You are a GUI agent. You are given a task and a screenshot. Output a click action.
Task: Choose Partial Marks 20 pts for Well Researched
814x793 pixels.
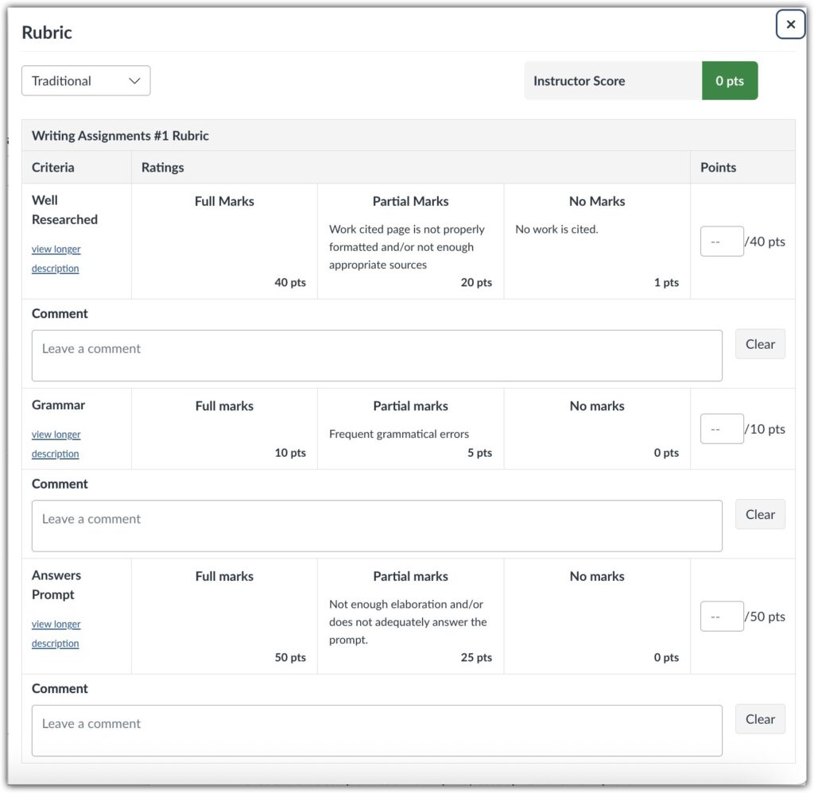pyautogui.click(x=410, y=241)
